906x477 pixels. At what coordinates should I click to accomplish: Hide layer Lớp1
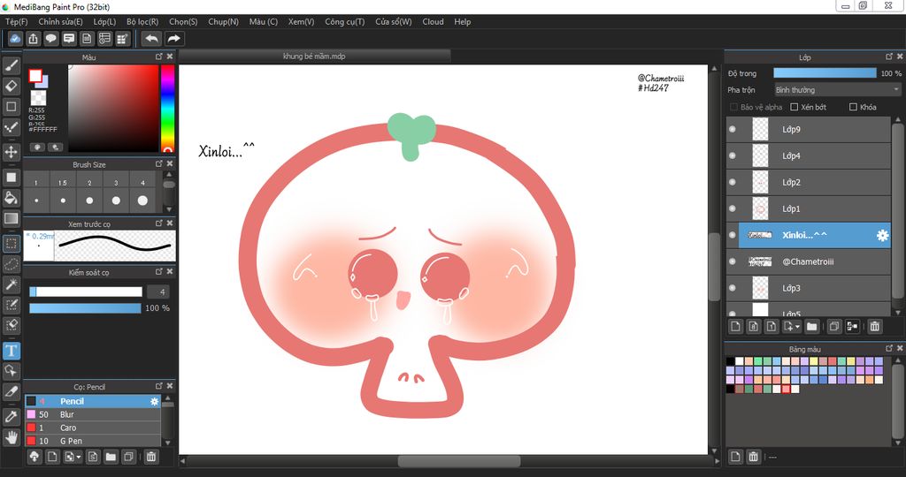tap(732, 208)
